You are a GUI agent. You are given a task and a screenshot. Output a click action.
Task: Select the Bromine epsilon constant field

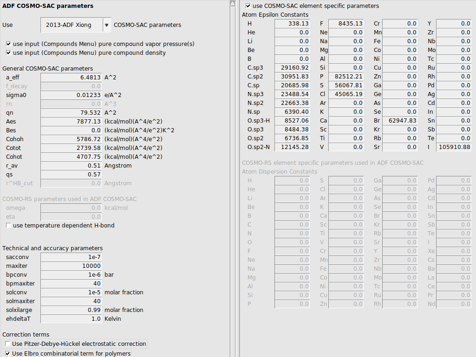click(x=400, y=120)
